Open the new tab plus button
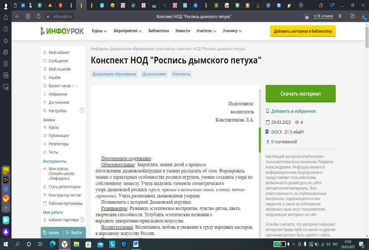This screenshot has height=250, width=369. coord(301,5)
